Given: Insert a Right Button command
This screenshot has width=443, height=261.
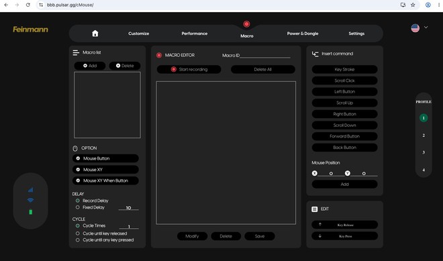Looking at the screenshot, I should pyautogui.click(x=345, y=114).
